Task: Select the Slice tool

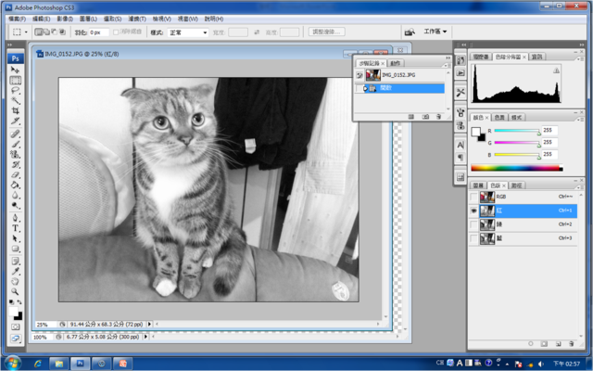Action: [x=15, y=121]
